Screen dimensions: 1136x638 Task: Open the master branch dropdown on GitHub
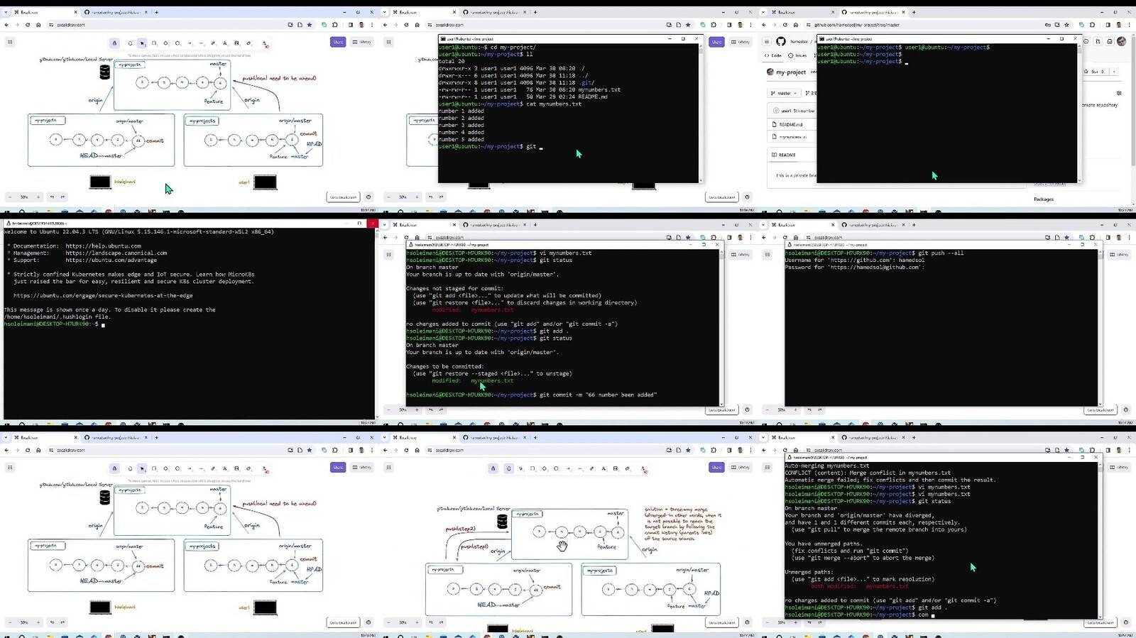[x=785, y=93]
